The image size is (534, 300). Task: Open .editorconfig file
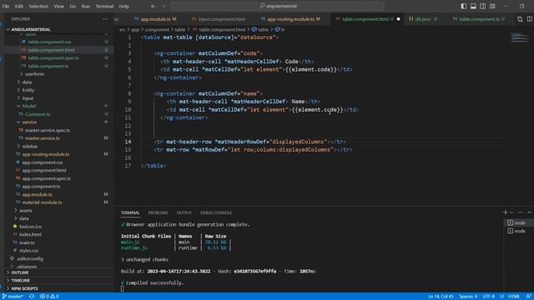coord(30,259)
